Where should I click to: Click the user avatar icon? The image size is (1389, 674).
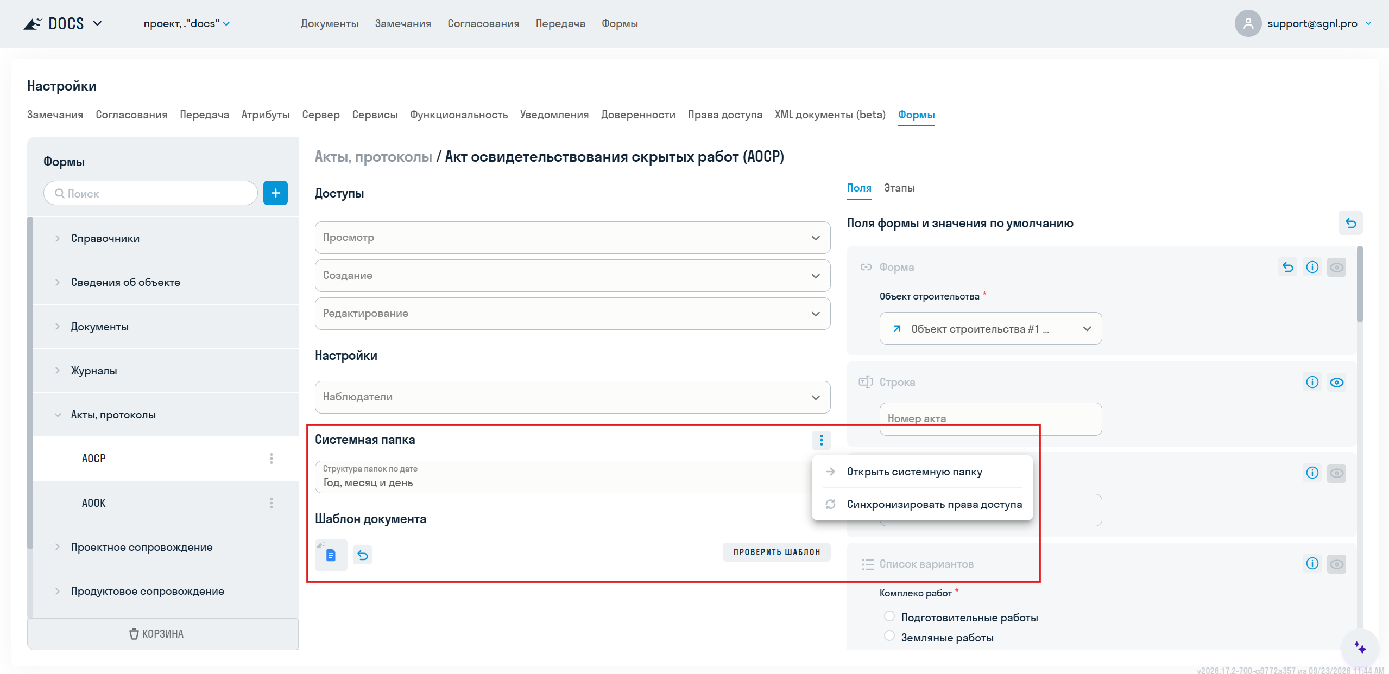pyautogui.click(x=1248, y=23)
